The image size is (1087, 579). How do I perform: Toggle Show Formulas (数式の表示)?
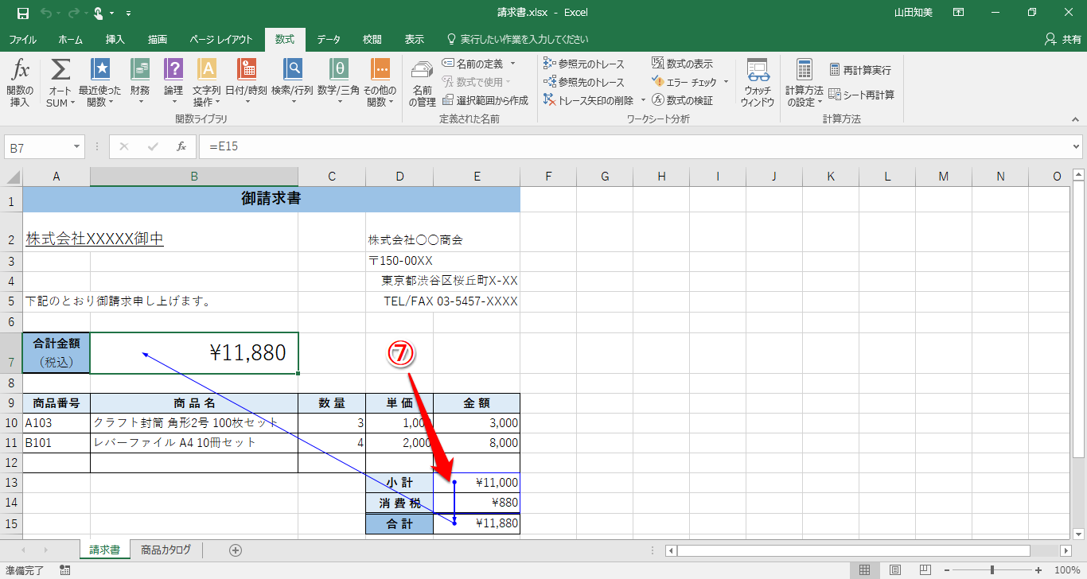pos(682,64)
